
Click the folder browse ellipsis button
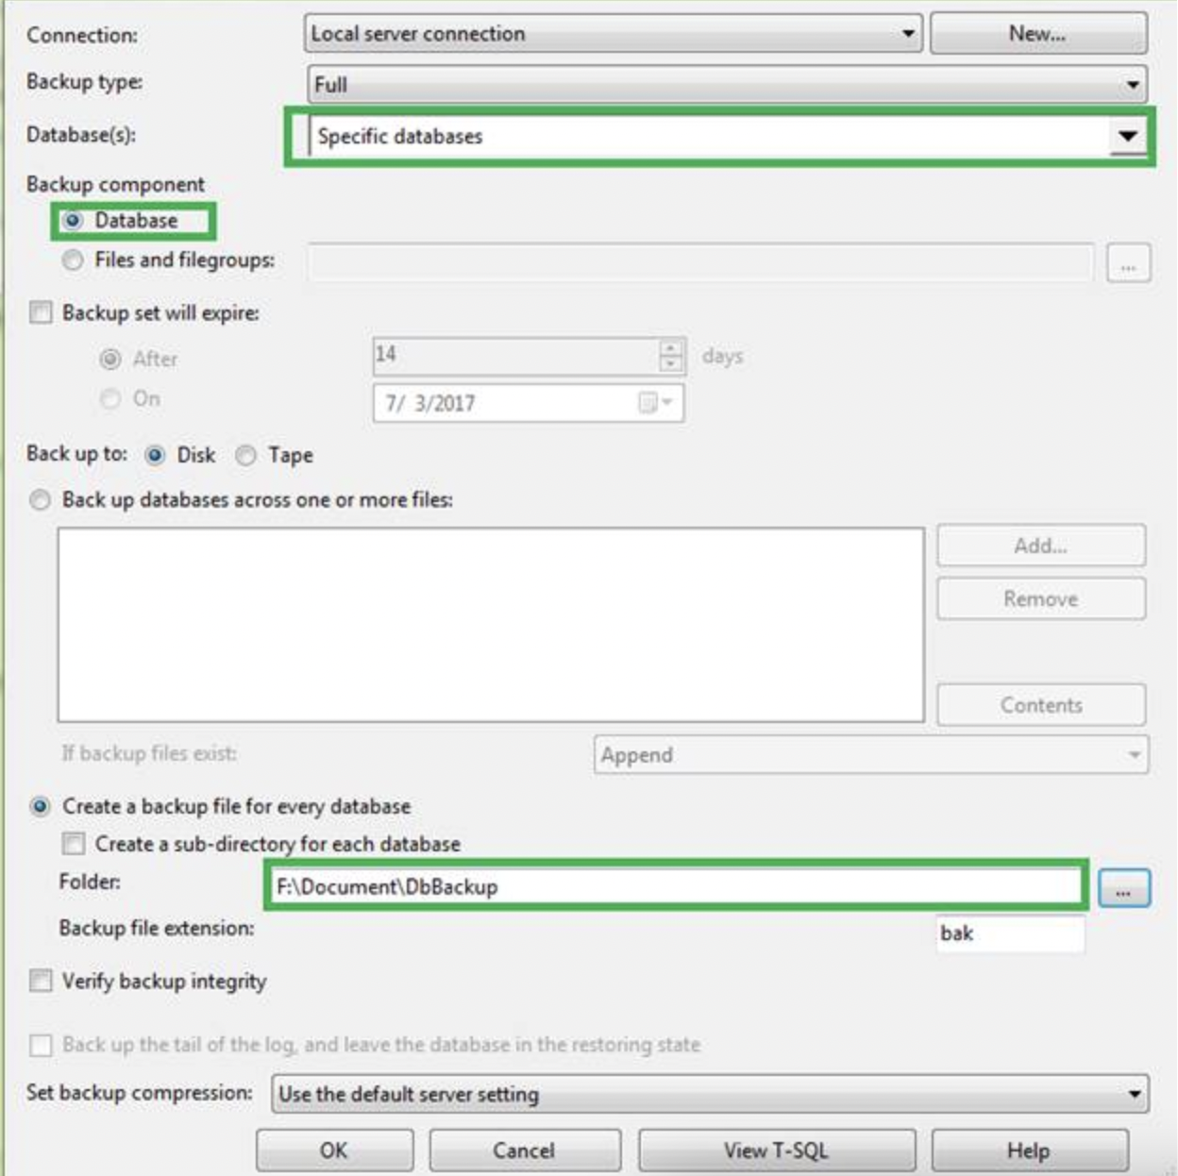pyautogui.click(x=1124, y=888)
